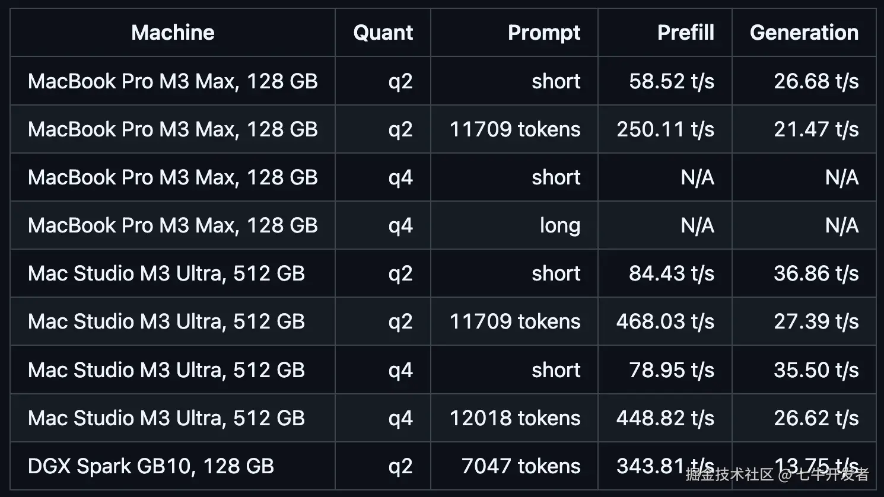Click the Quant column header
Image resolution: width=884 pixels, height=497 pixels.
[383, 33]
